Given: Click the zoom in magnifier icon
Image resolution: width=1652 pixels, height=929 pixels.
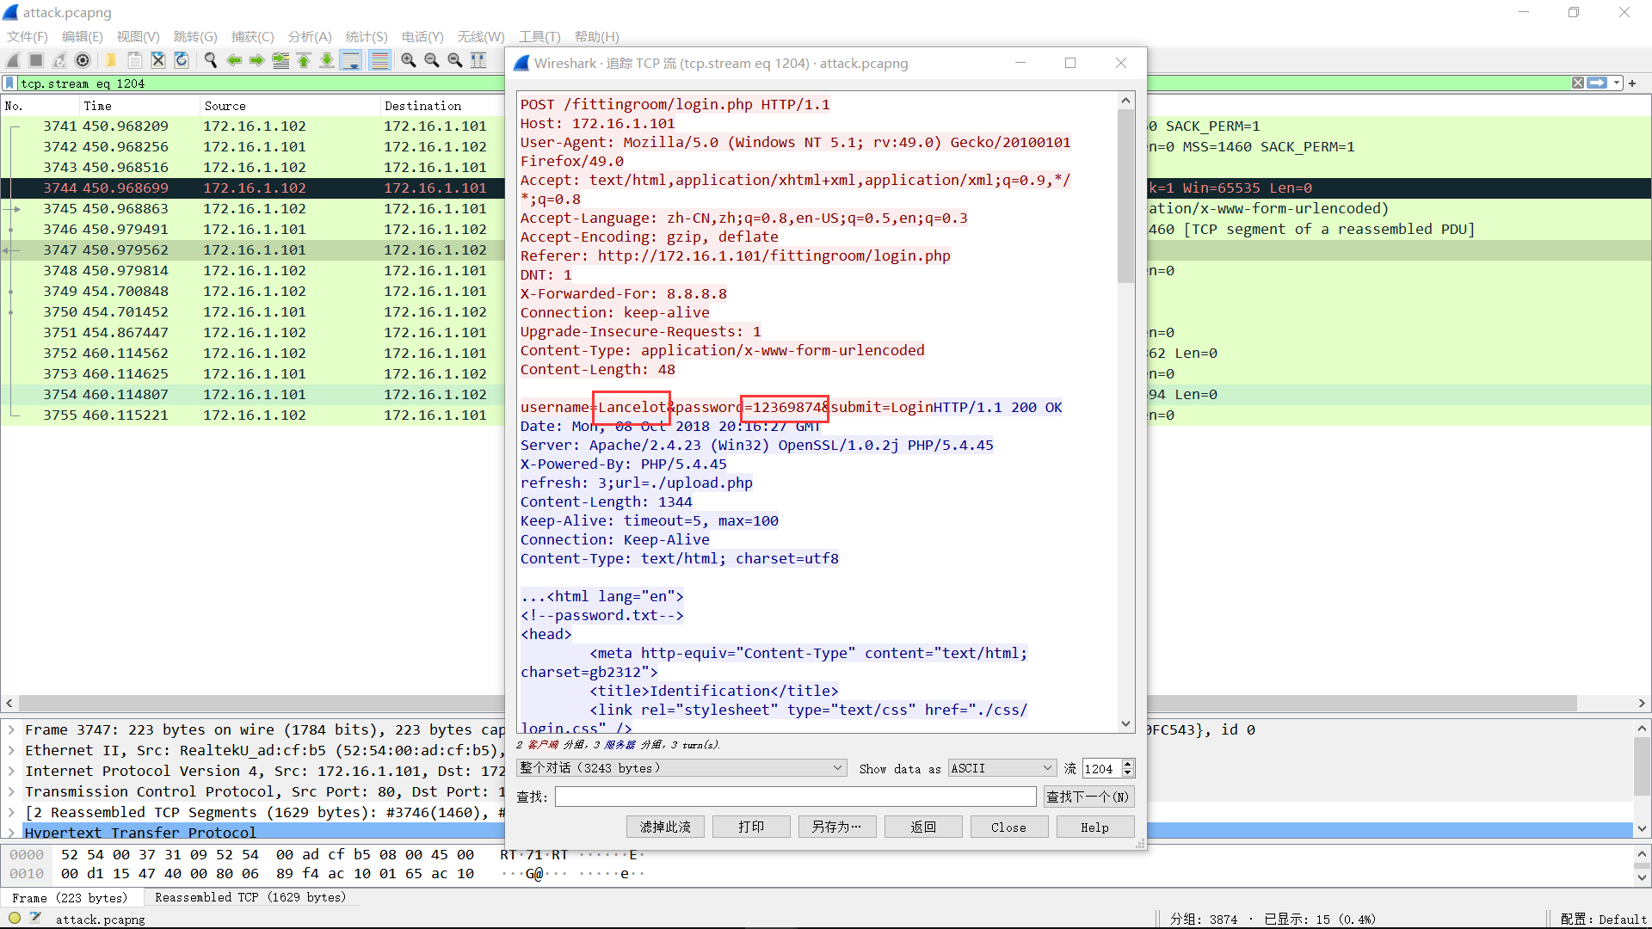Looking at the screenshot, I should [x=409, y=60].
